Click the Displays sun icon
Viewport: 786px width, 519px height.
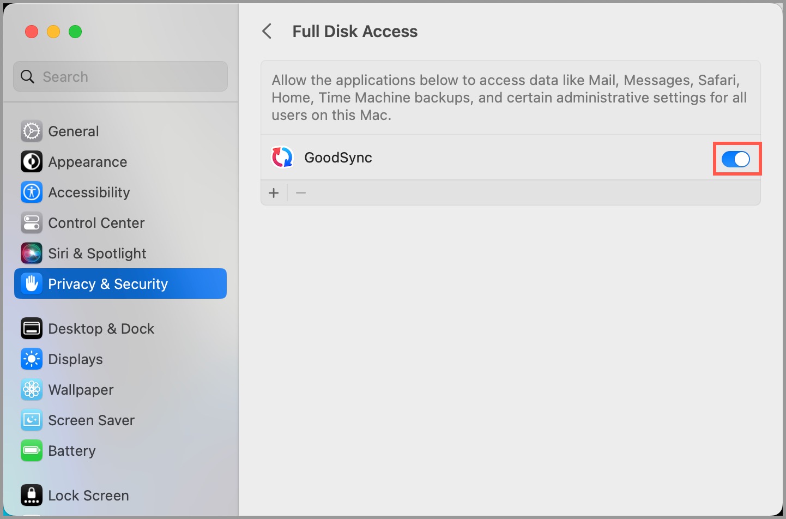click(32, 359)
